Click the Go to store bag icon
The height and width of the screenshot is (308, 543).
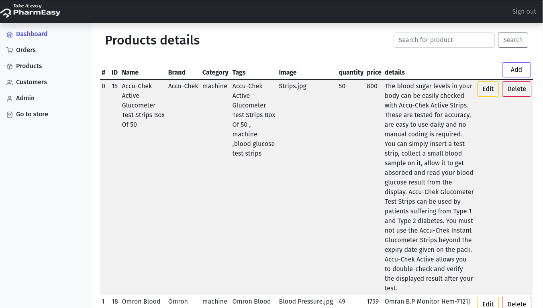(x=10, y=115)
